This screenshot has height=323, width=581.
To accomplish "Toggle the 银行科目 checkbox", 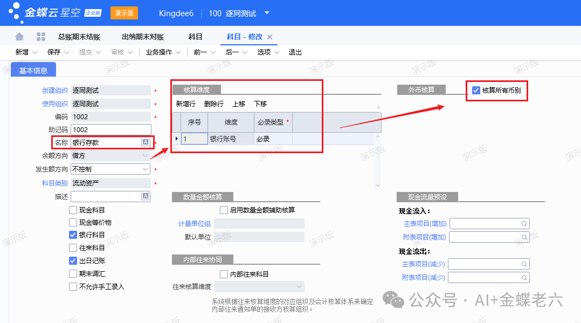I will 73,235.
